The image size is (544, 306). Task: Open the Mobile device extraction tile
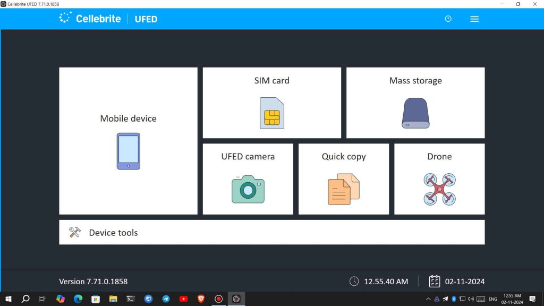coord(128,140)
